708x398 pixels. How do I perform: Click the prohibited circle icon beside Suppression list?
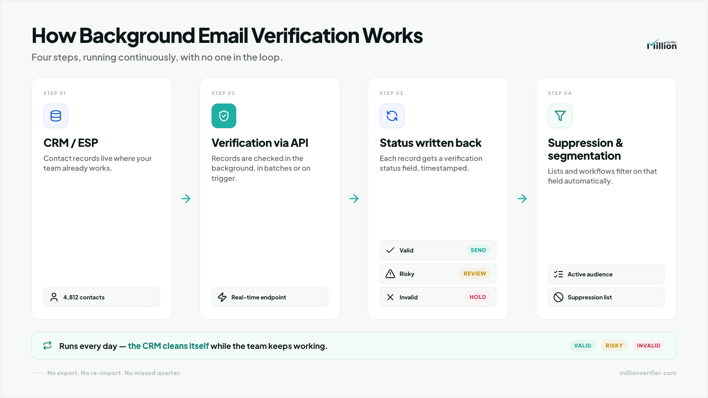558,297
